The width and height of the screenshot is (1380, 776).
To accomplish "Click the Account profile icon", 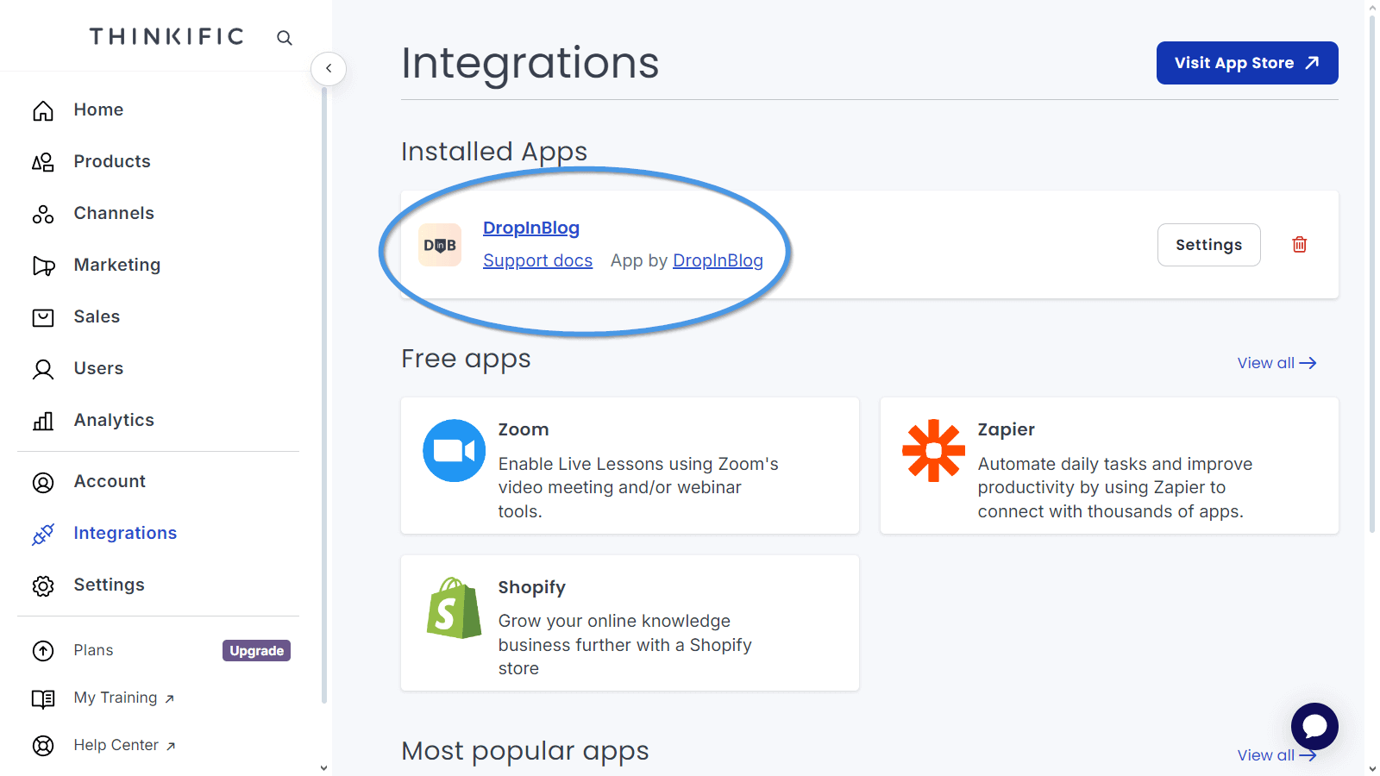I will [x=43, y=482].
